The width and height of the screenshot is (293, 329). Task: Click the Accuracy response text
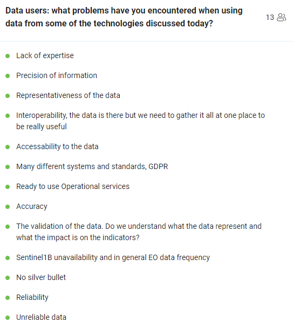pyautogui.click(x=32, y=206)
